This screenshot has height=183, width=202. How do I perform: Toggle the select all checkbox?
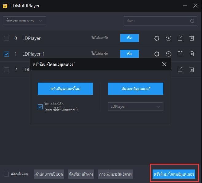(6, 174)
